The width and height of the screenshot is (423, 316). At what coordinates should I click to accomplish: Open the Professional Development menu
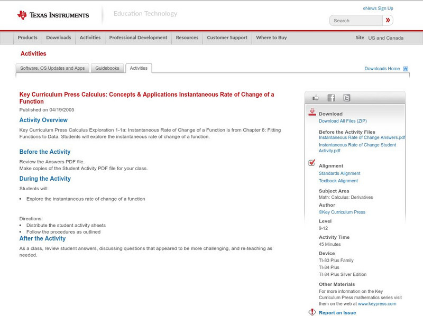click(138, 38)
